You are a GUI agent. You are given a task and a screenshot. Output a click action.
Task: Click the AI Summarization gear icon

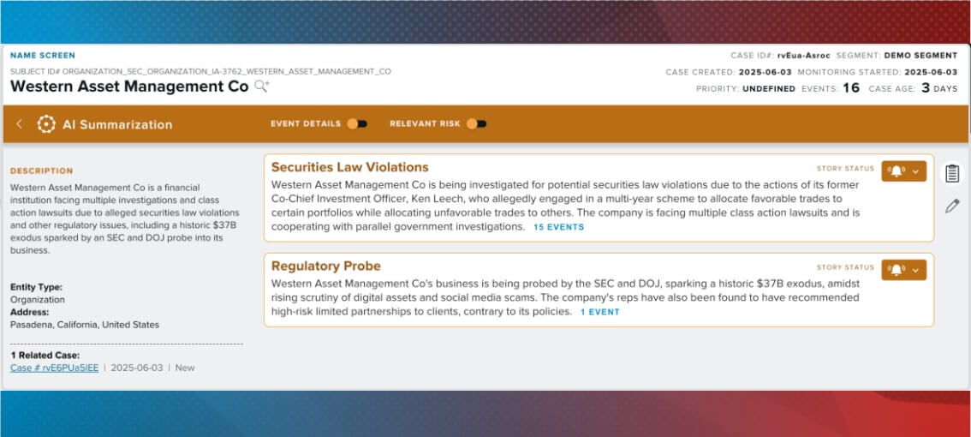click(x=46, y=124)
